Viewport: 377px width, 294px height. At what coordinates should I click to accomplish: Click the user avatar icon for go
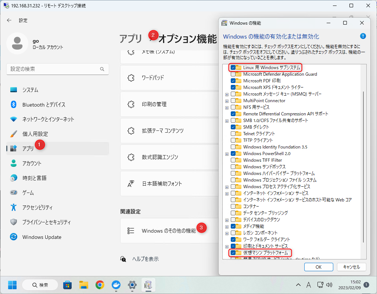coord(17,43)
